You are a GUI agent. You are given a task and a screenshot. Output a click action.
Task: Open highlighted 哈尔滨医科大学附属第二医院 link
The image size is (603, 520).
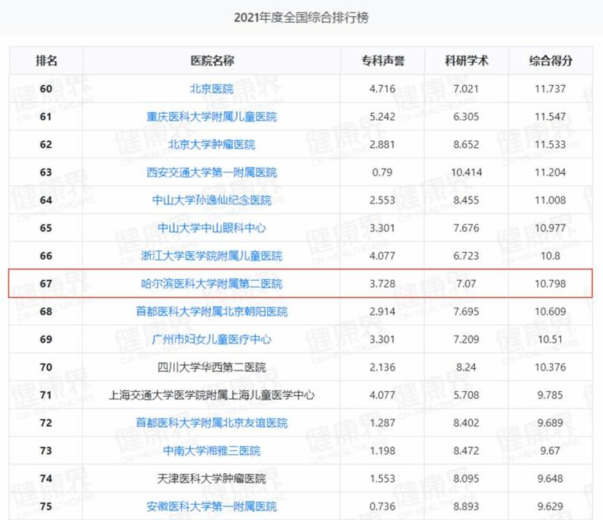tap(211, 283)
